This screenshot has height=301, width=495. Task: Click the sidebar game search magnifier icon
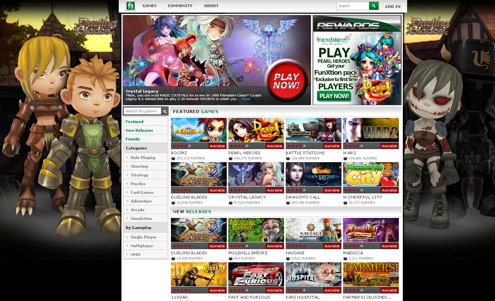click(165, 112)
